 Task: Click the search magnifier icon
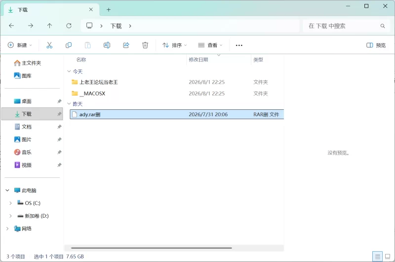(383, 26)
